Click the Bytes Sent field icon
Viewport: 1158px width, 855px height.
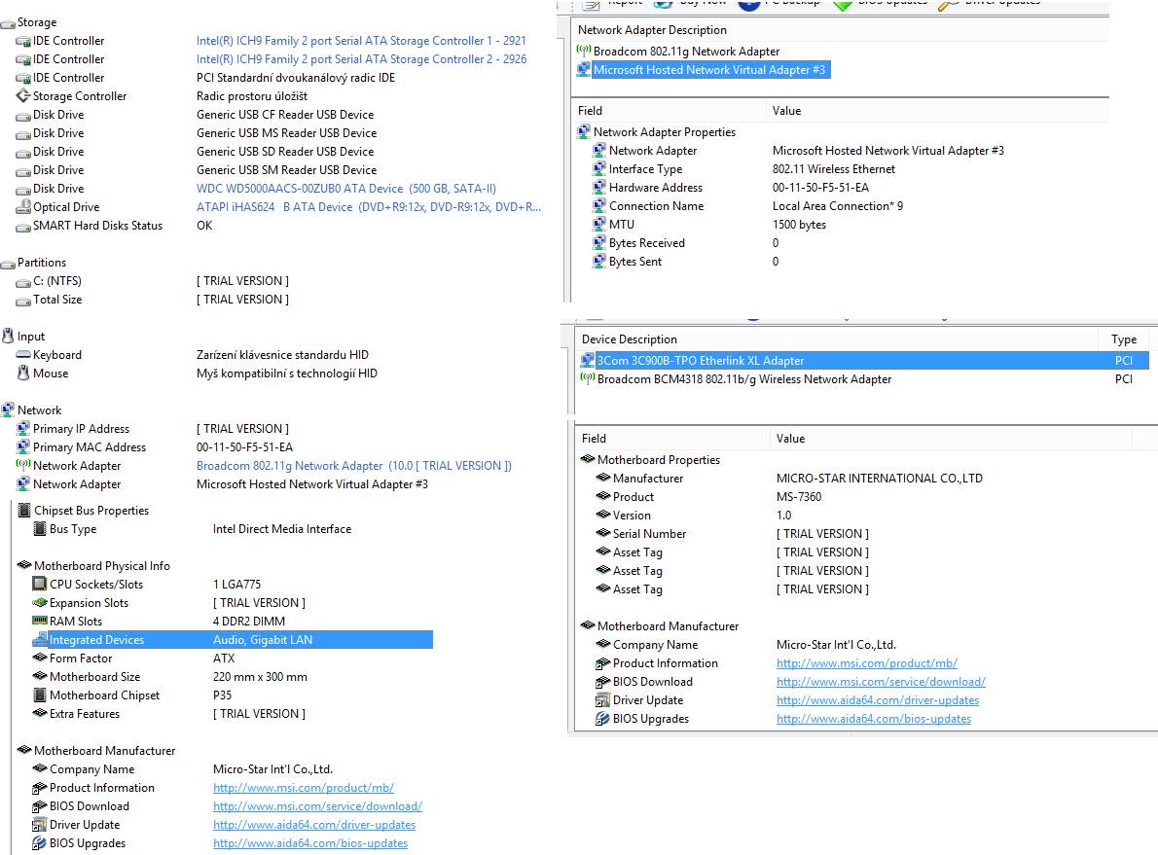599,262
